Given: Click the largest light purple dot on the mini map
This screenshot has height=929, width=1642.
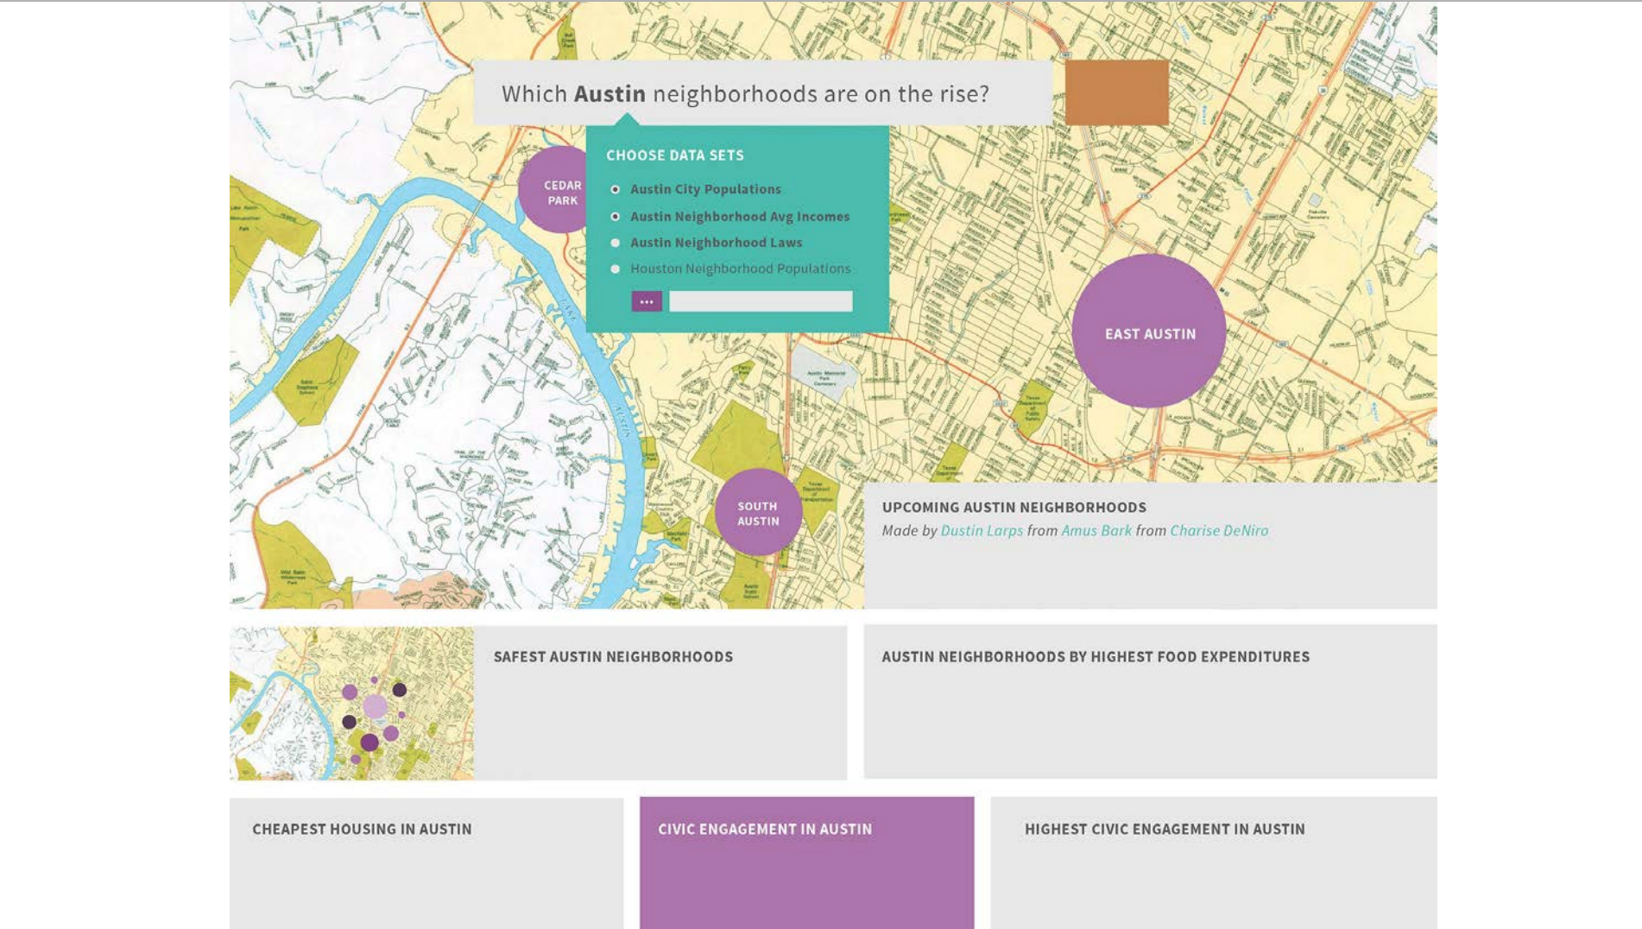Looking at the screenshot, I should [x=374, y=705].
